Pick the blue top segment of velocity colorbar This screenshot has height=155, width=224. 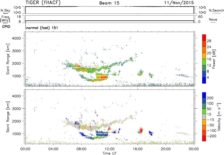(204, 95)
